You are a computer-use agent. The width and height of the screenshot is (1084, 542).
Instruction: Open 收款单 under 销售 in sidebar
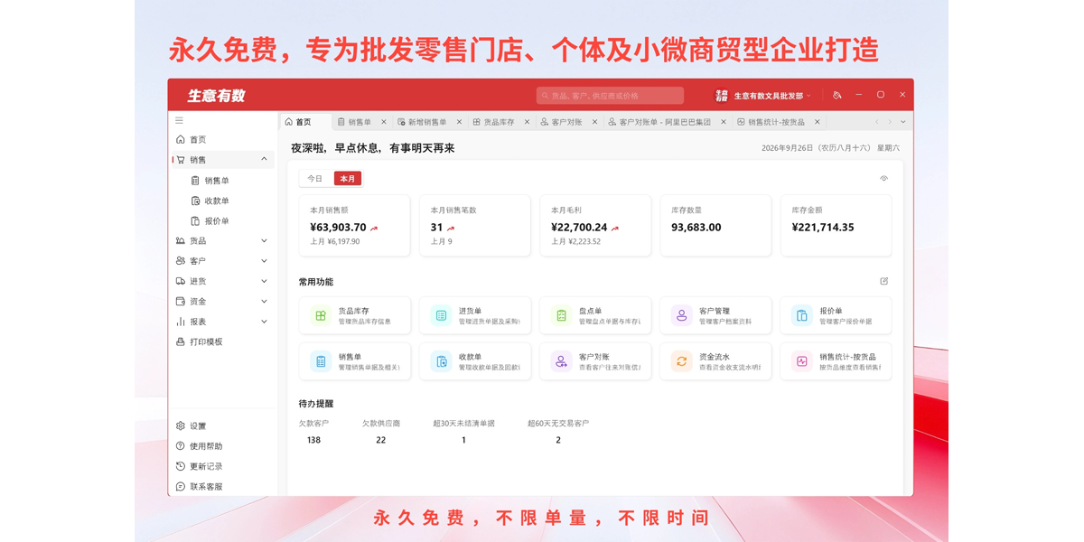(x=217, y=201)
